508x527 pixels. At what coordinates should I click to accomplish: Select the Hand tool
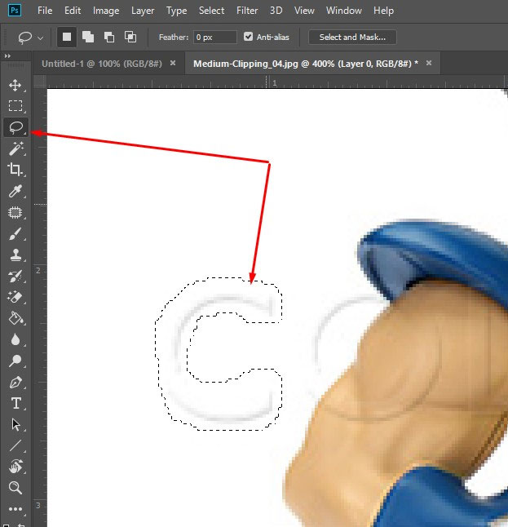tap(15, 467)
